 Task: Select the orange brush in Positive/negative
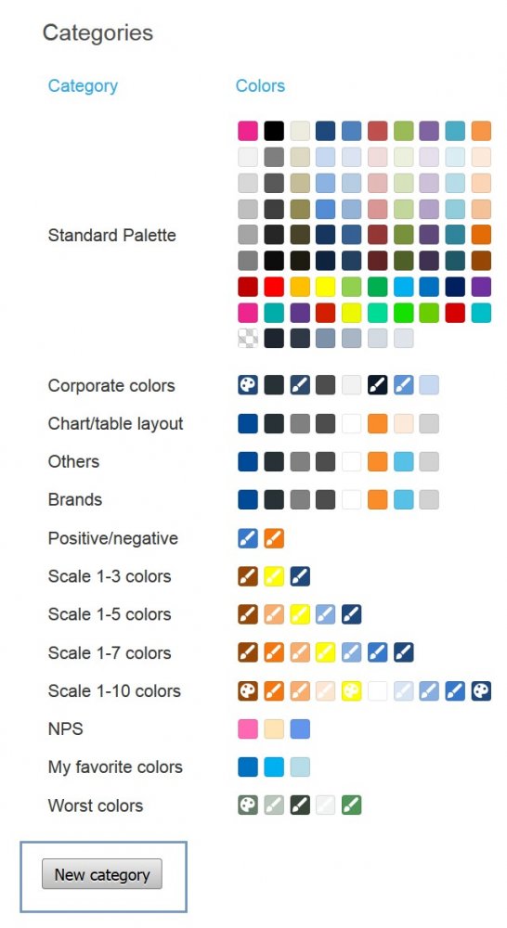[274, 538]
